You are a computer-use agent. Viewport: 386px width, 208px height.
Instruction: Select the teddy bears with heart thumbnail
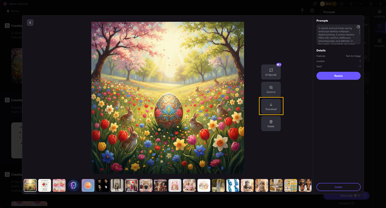tap(189, 185)
